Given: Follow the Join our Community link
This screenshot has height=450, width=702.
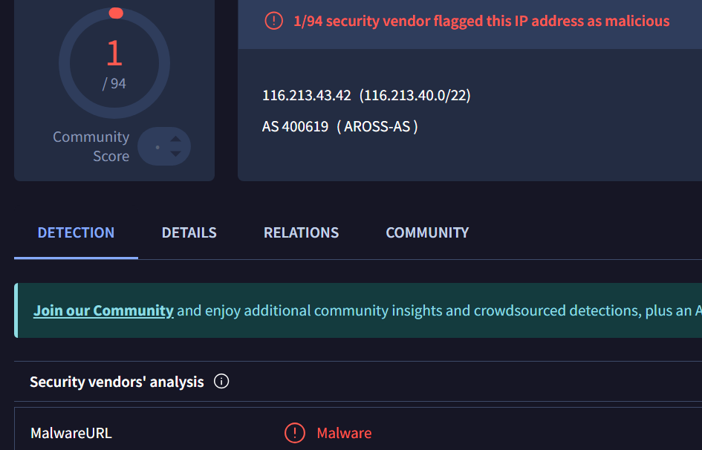Looking at the screenshot, I should 103,310.
